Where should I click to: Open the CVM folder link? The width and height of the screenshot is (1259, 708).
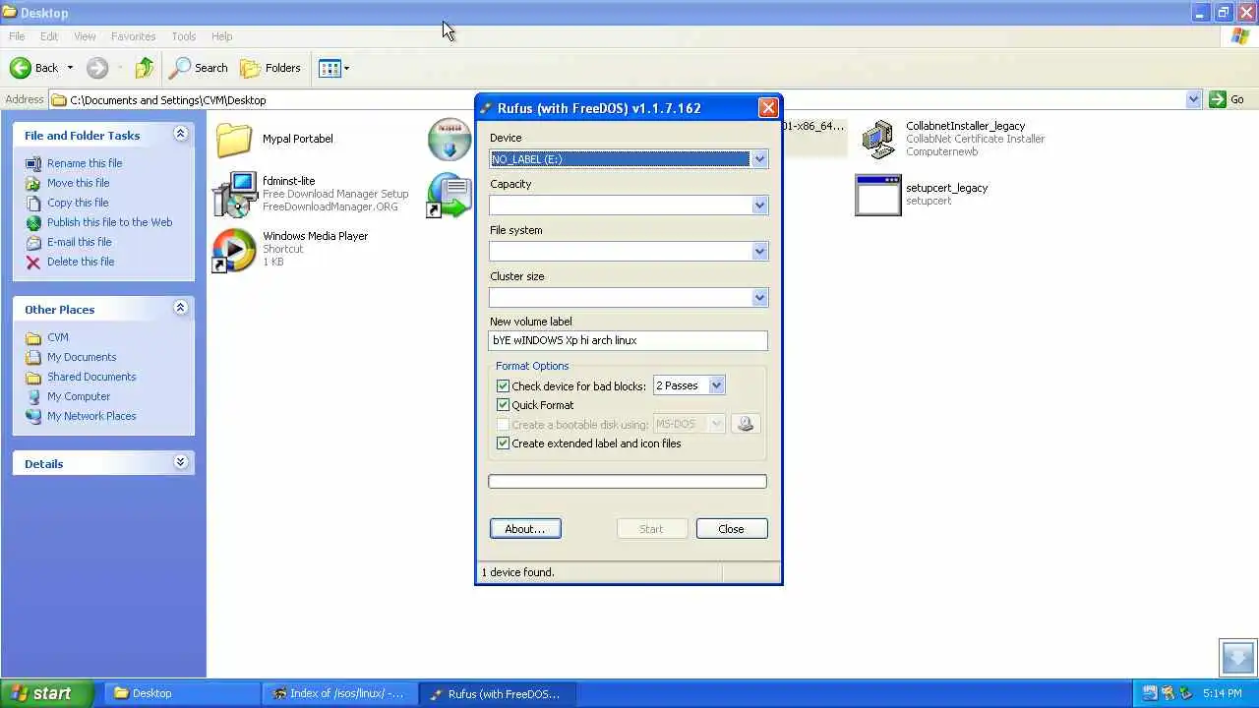coord(58,337)
